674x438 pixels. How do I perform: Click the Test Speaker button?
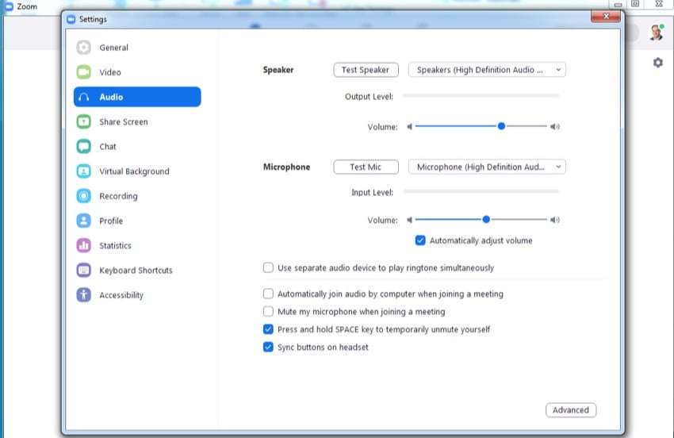(x=365, y=70)
